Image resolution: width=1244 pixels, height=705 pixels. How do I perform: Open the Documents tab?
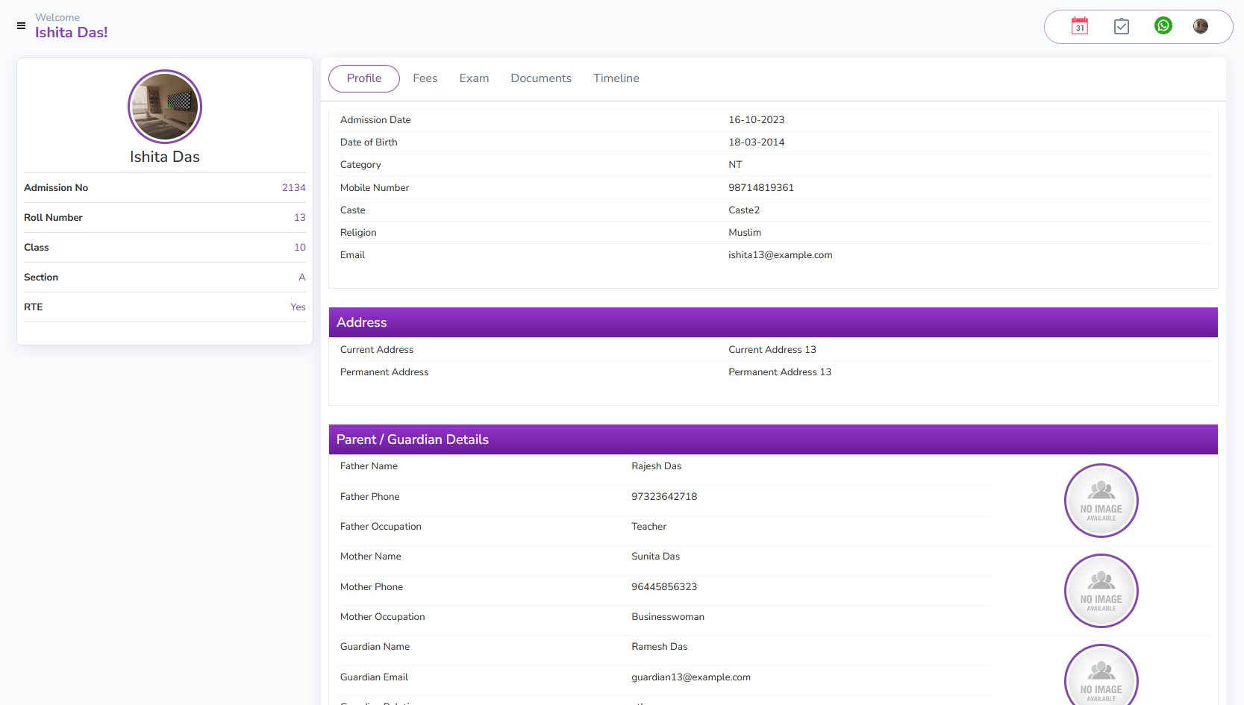click(541, 78)
